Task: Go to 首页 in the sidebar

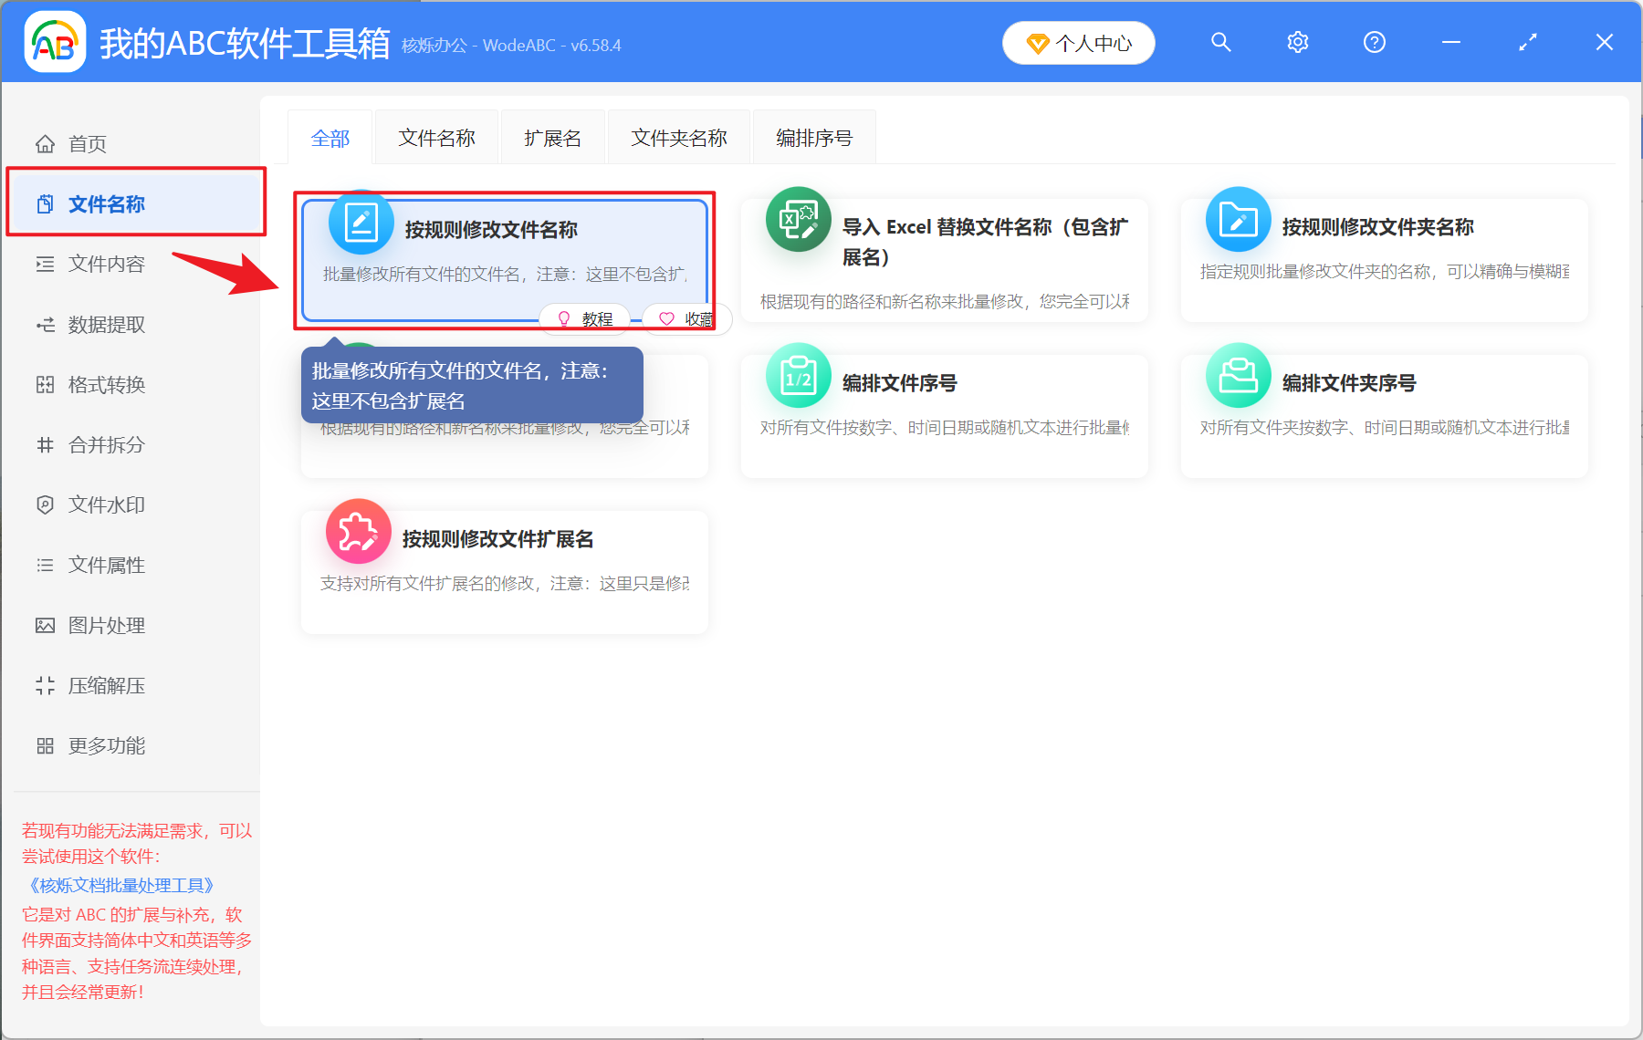Action: click(x=88, y=144)
